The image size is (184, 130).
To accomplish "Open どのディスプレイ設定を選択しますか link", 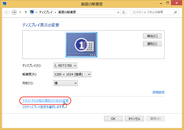I will pos(43,107).
